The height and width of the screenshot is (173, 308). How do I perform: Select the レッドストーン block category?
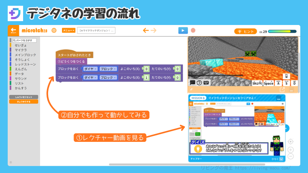coord(25,64)
